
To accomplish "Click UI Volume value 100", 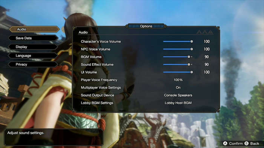I will coord(207,72).
